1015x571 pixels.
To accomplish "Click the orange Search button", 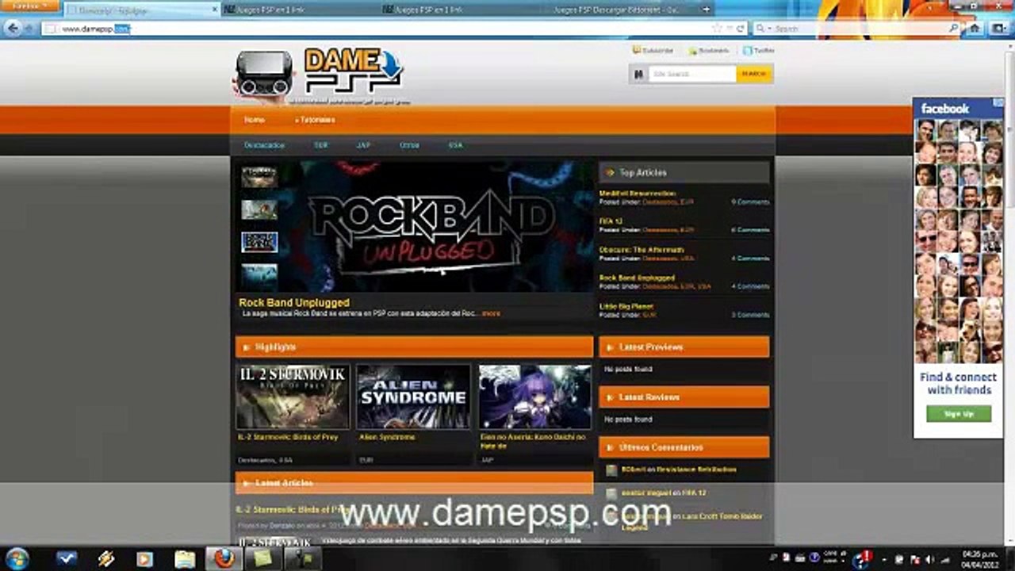I will (x=754, y=74).
